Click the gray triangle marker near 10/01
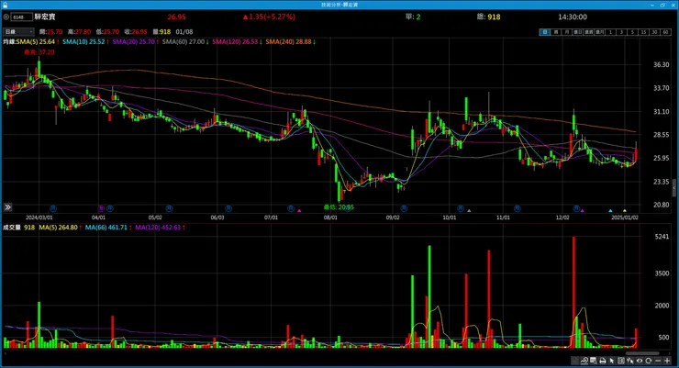 coord(469,211)
